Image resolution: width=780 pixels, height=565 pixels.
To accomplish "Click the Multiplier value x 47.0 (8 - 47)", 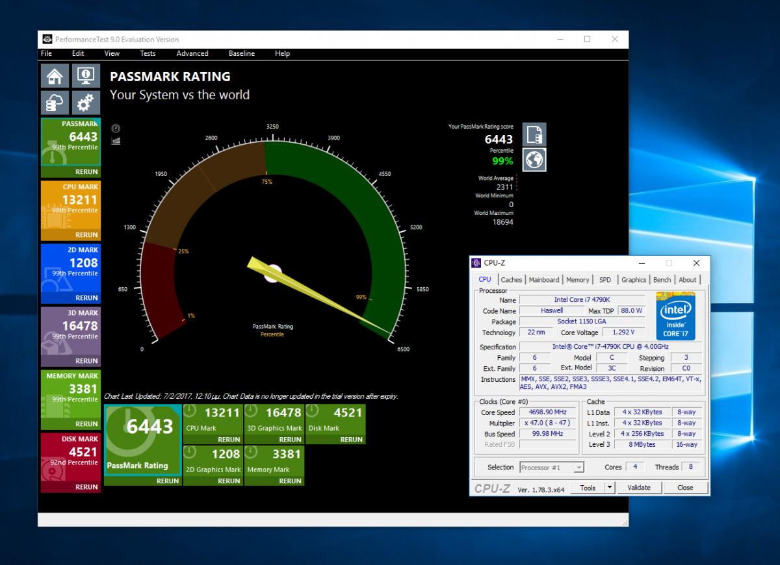I will [548, 423].
